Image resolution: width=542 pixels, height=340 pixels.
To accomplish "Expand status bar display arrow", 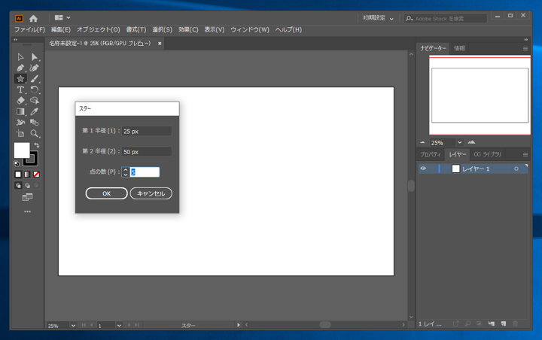I will coord(238,325).
